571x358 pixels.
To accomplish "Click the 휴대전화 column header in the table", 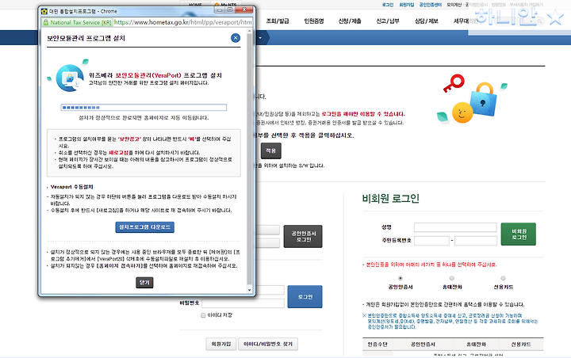I will (476, 345).
